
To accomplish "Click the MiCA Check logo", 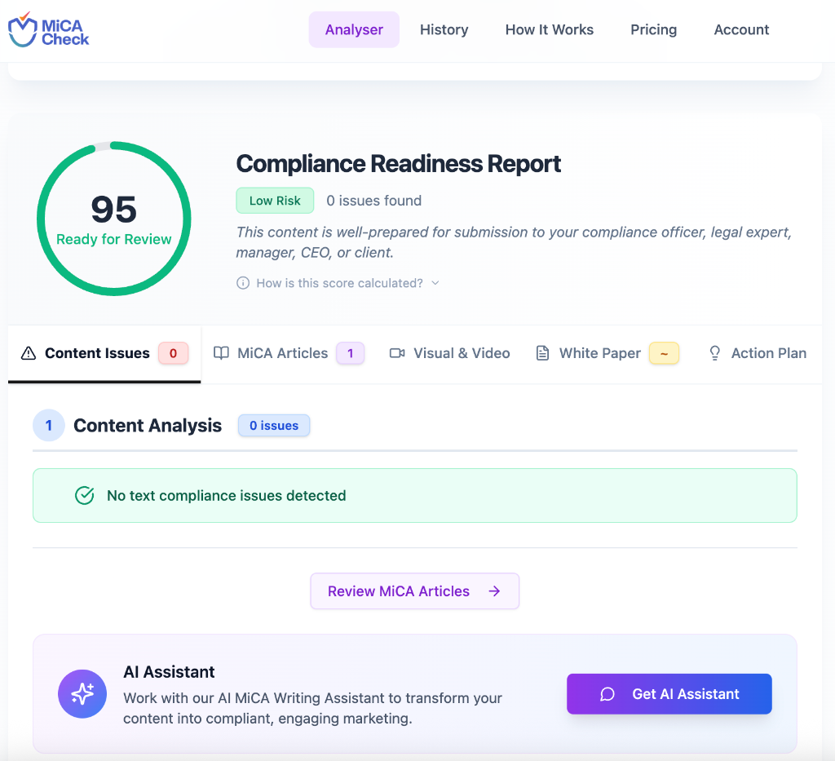I will 48,30.
